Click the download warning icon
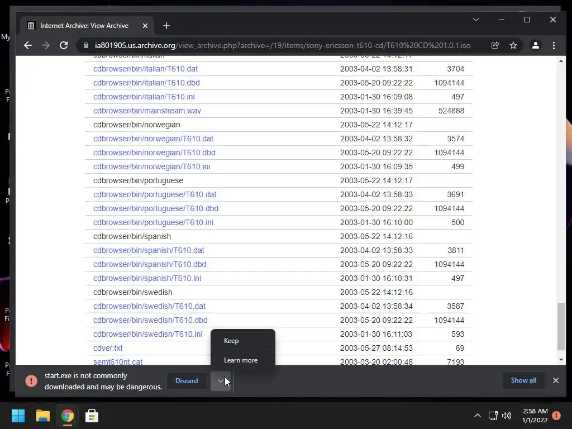 [31, 381]
